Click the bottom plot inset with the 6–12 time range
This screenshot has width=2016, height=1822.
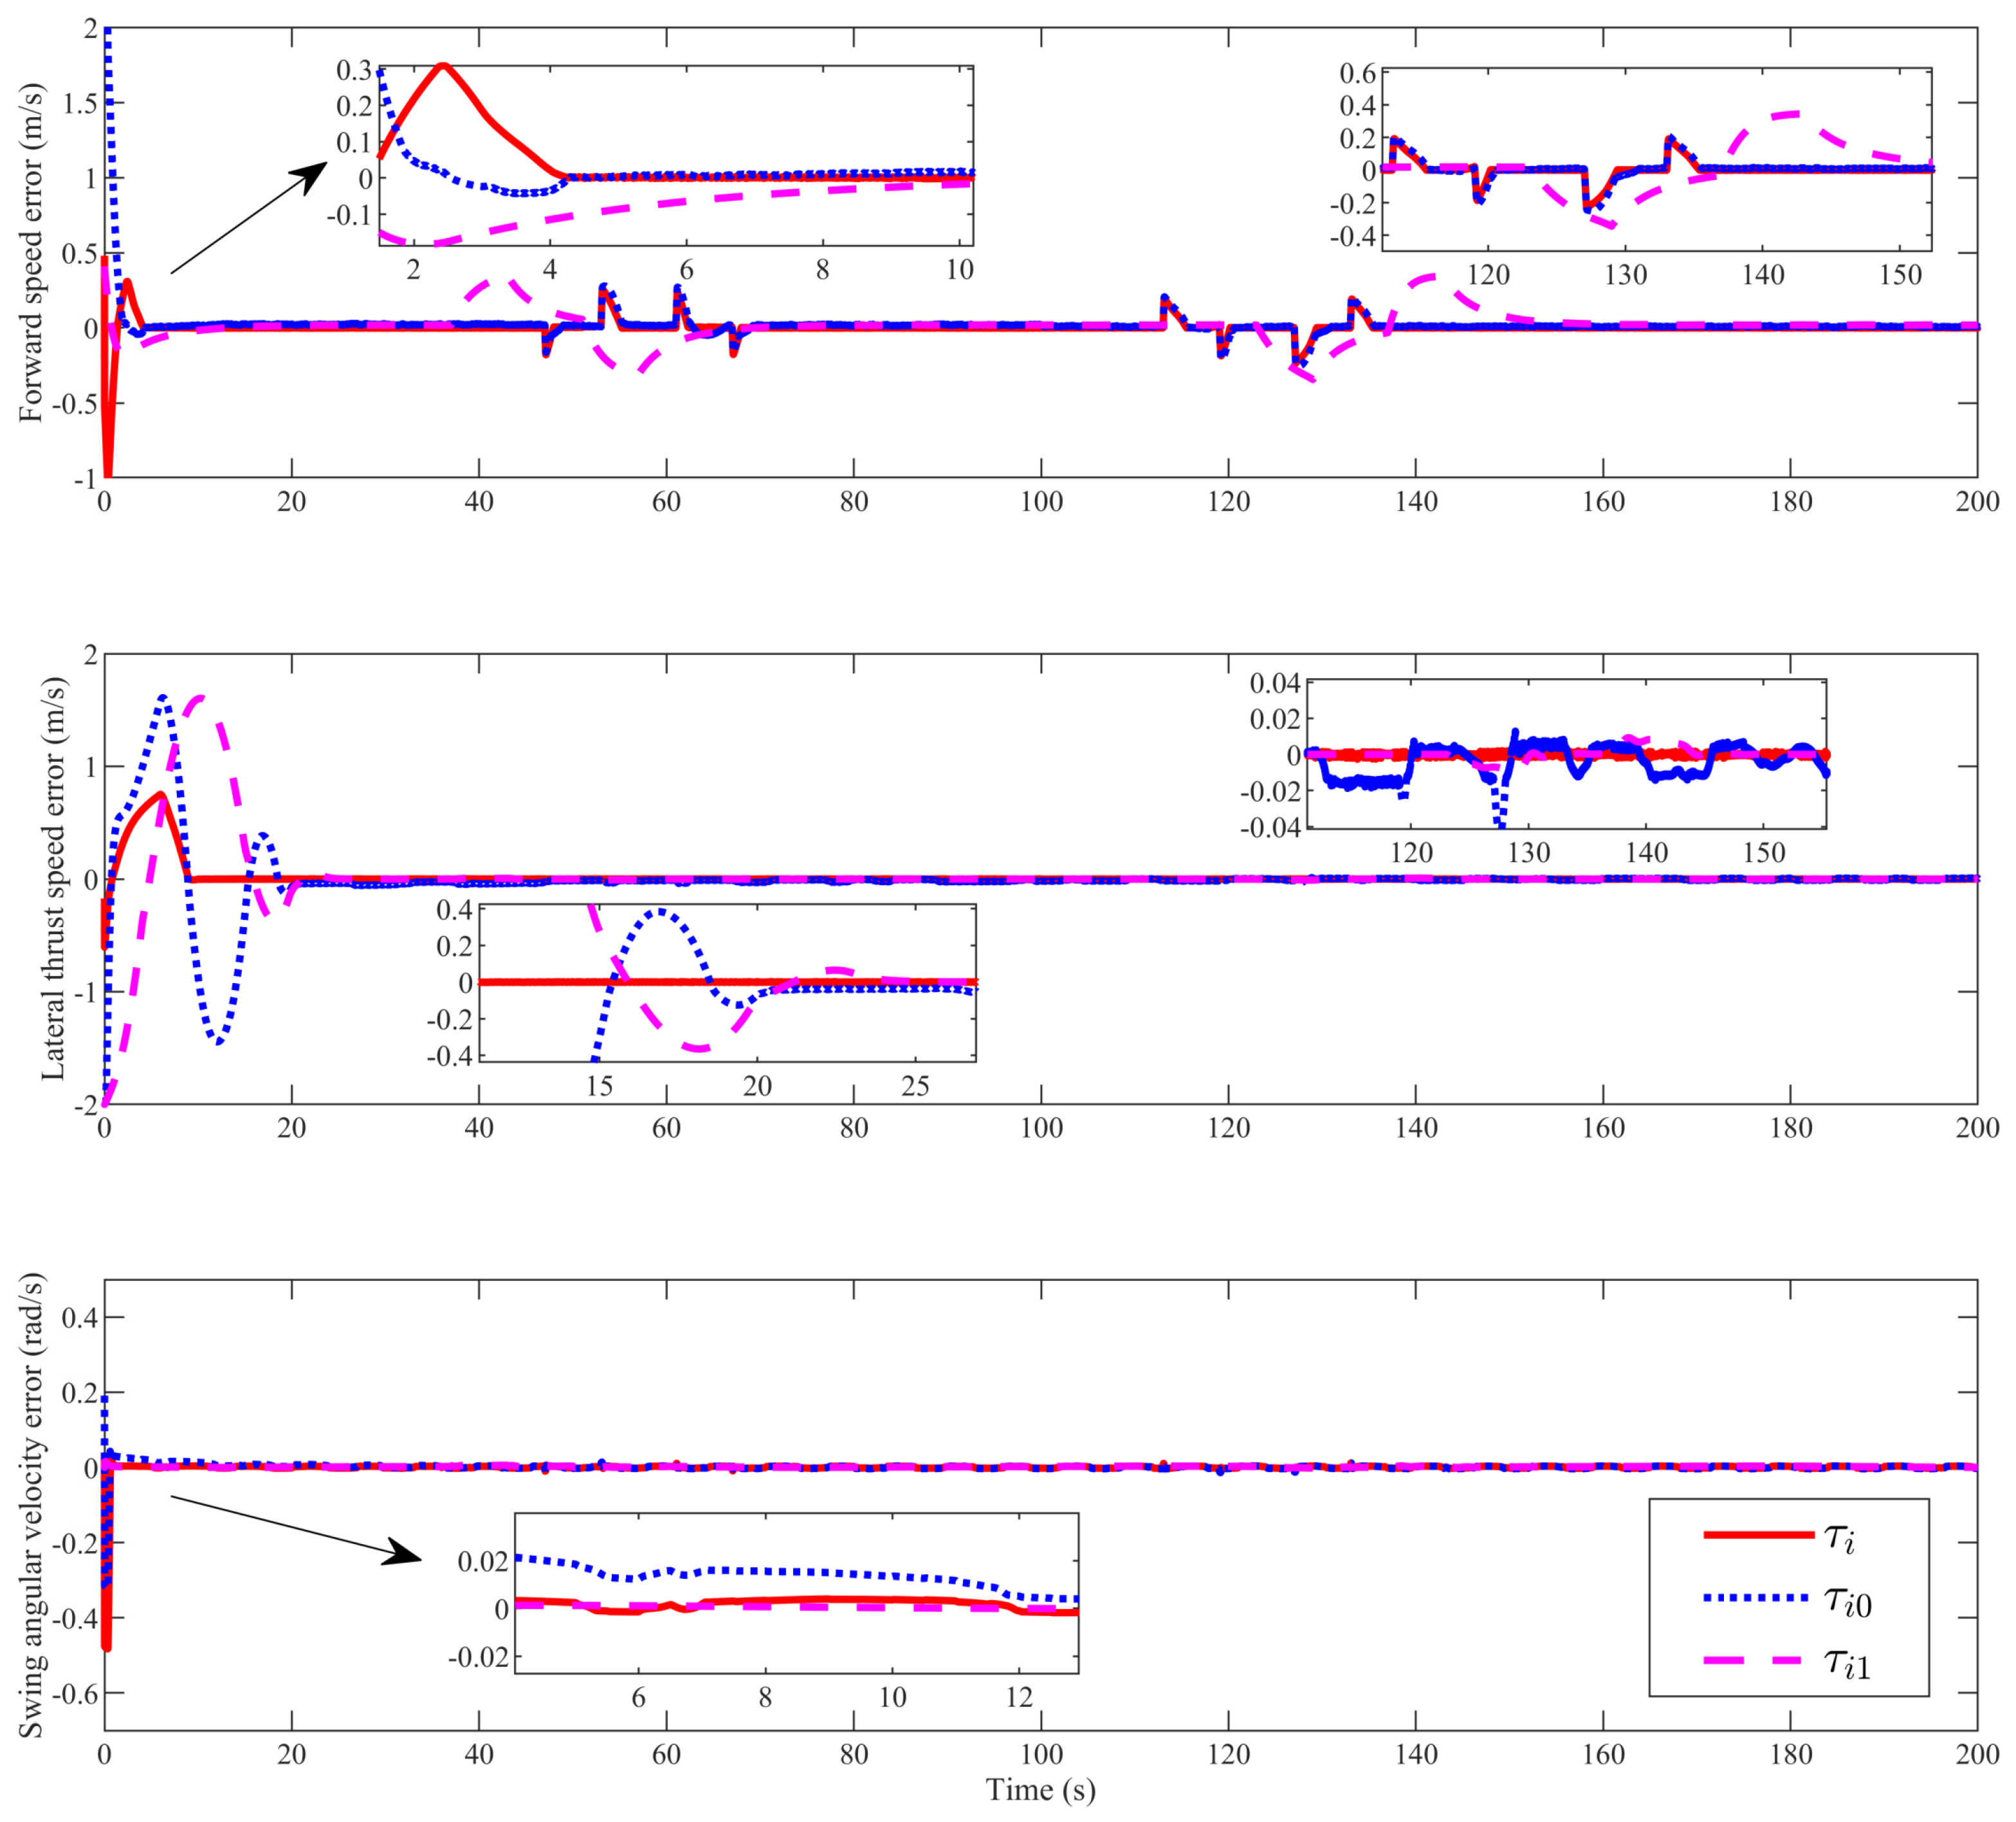[x=796, y=1593]
